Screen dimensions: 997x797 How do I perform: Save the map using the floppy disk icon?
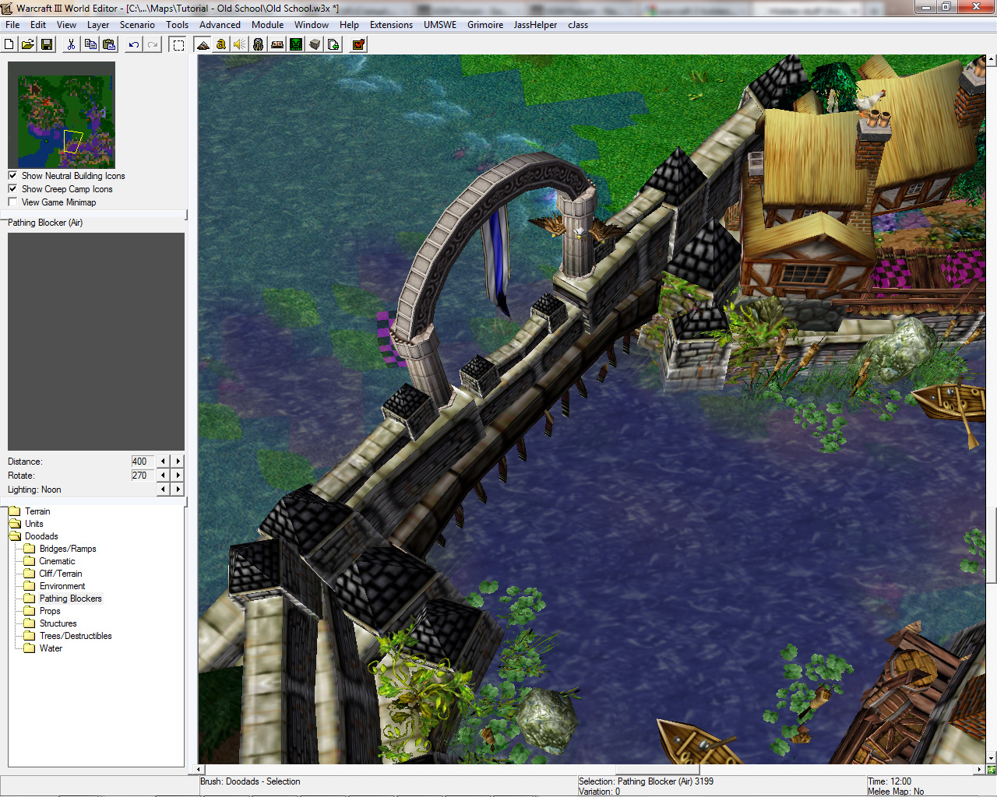tap(47, 44)
